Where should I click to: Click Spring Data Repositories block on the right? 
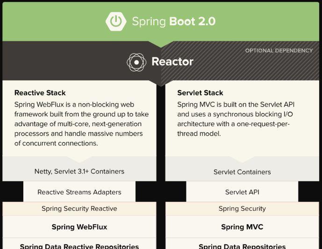coord(242,244)
